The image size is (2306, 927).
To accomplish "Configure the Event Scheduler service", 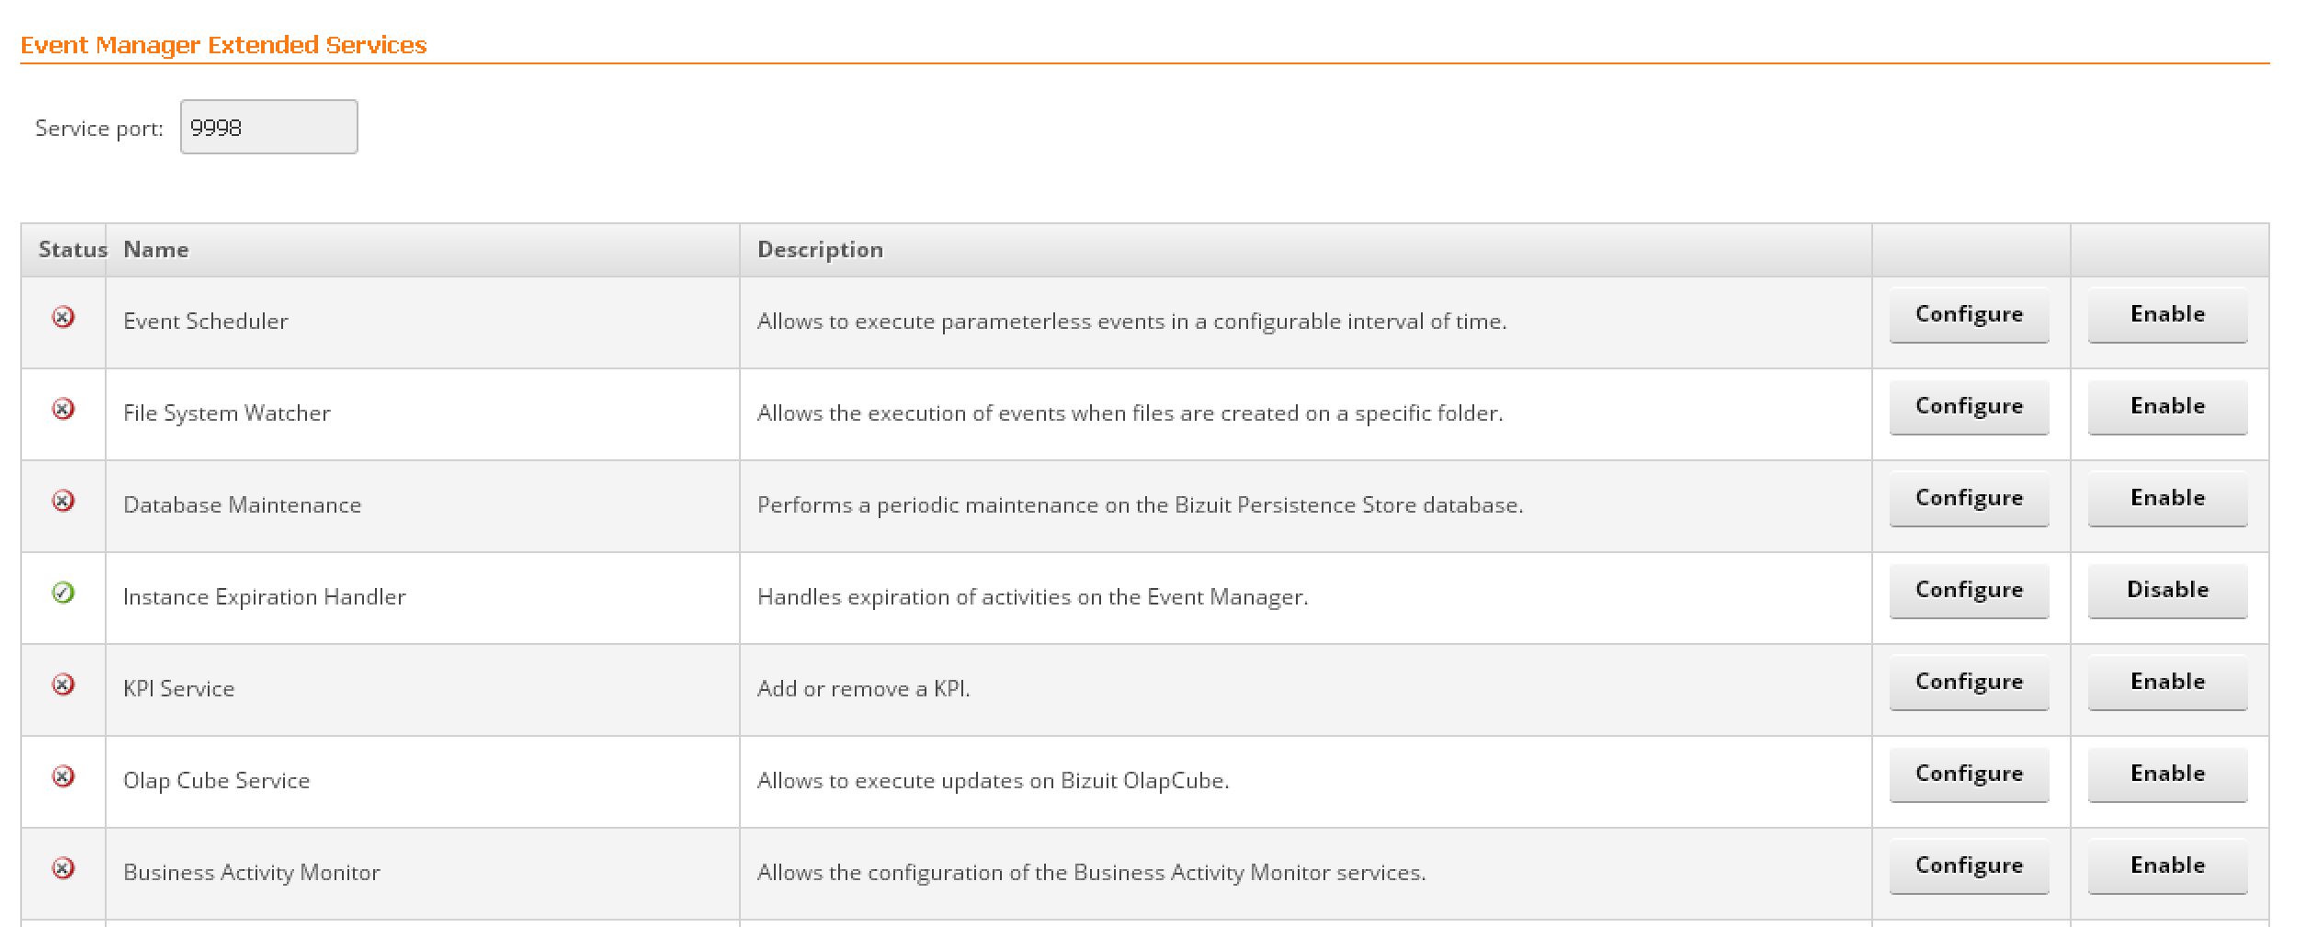I will (x=1969, y=315).
